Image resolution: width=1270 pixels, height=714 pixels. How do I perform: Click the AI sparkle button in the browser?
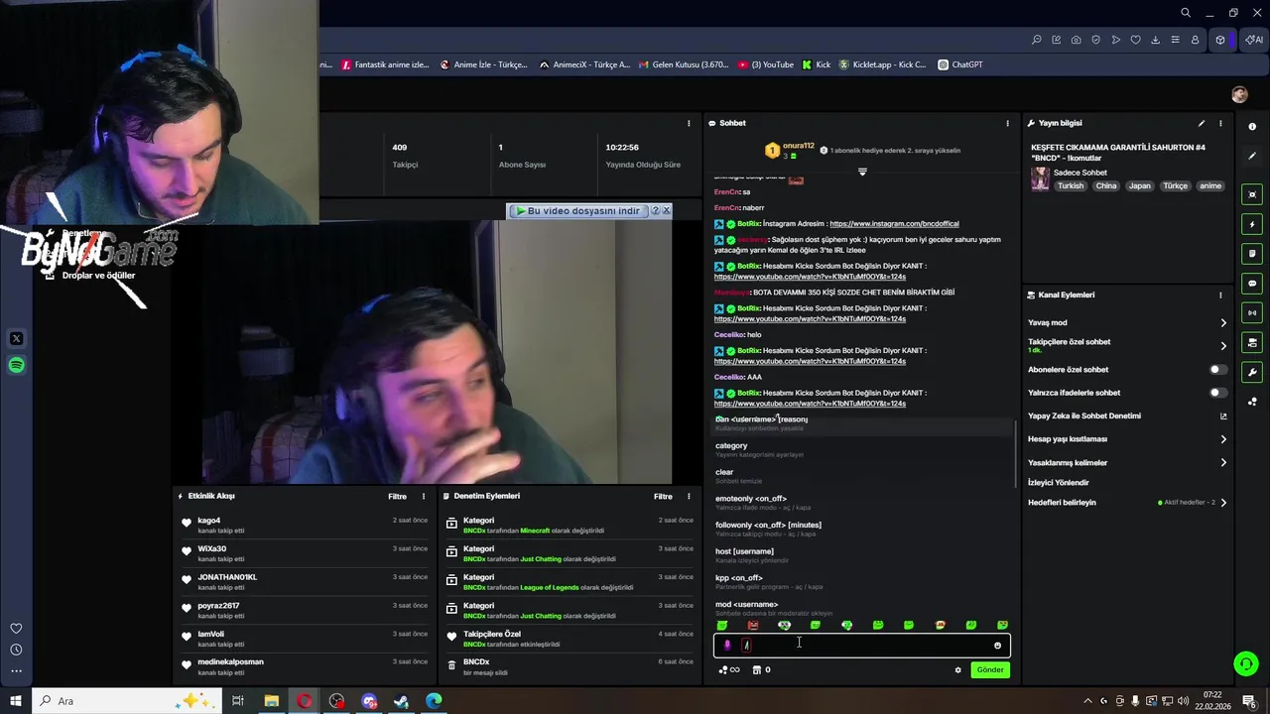click(1255, 40)
